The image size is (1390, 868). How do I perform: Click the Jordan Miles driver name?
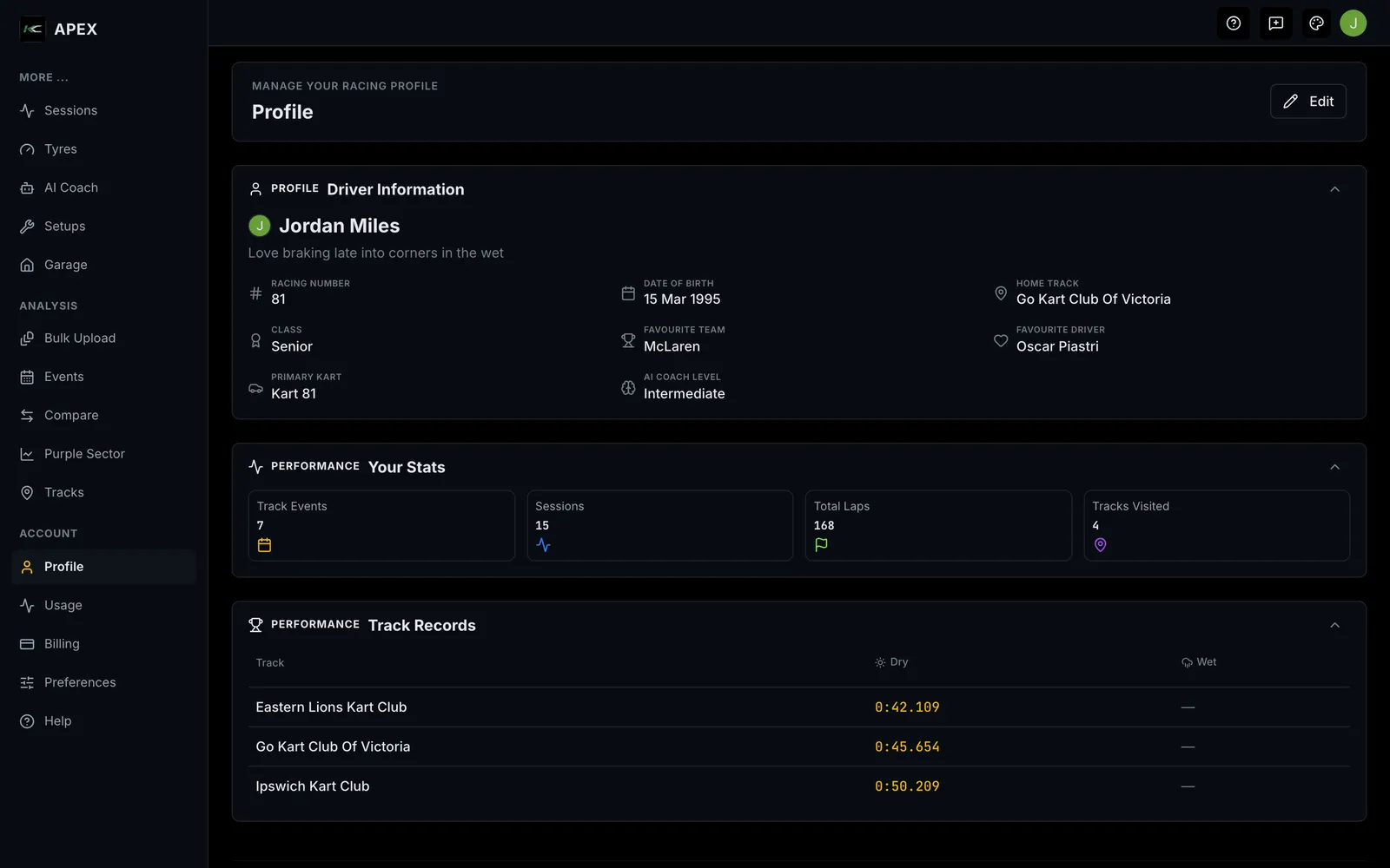(x=340, y=226)
